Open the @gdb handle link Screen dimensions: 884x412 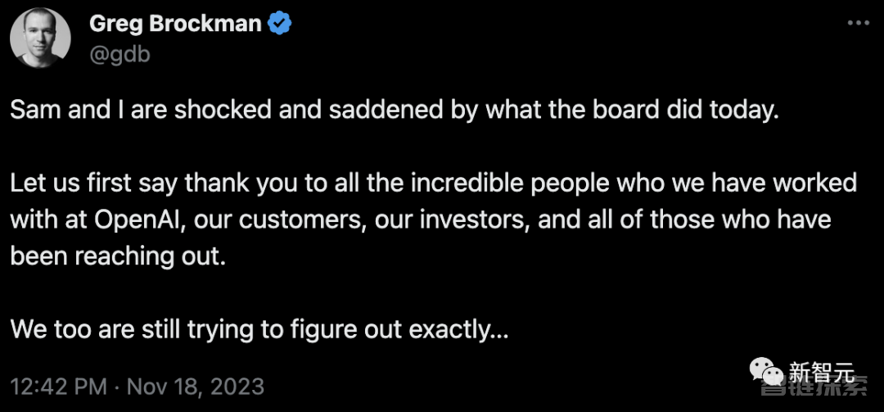[120, 54]
